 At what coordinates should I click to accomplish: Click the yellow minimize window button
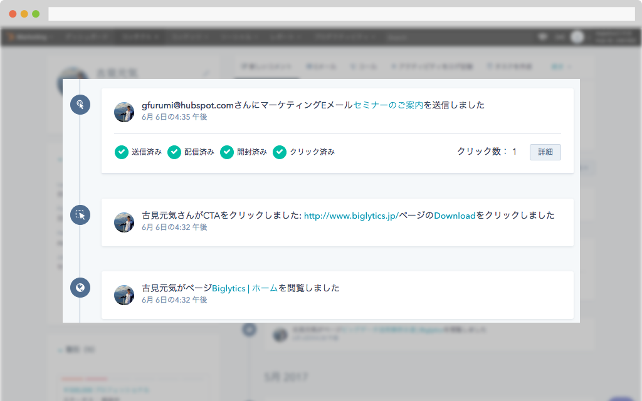click(x=24, y=14)
